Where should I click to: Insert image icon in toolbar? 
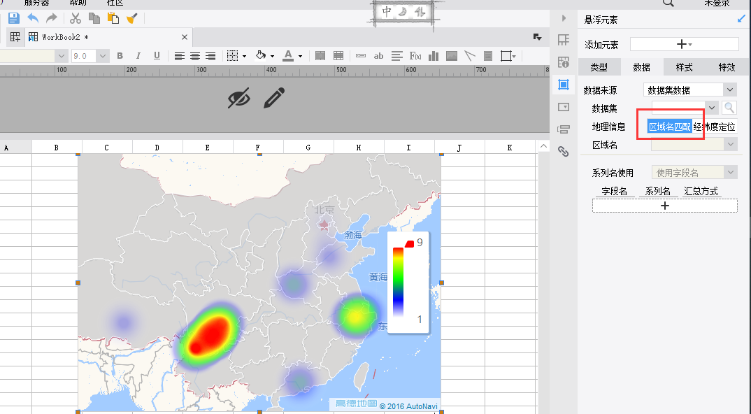click(x=451, y=56)
